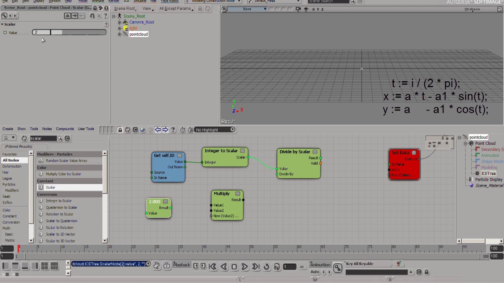
Task: Open the Compounds menu
Action: click(65, 129)
